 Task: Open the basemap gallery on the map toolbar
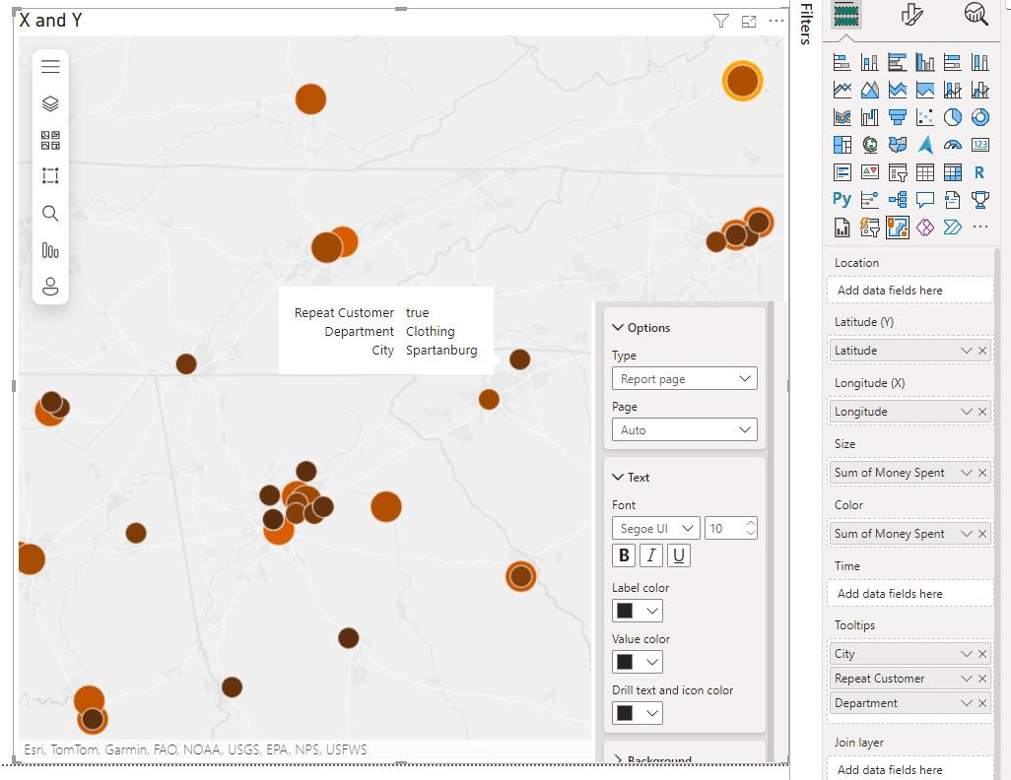click(x=50, y=140)
